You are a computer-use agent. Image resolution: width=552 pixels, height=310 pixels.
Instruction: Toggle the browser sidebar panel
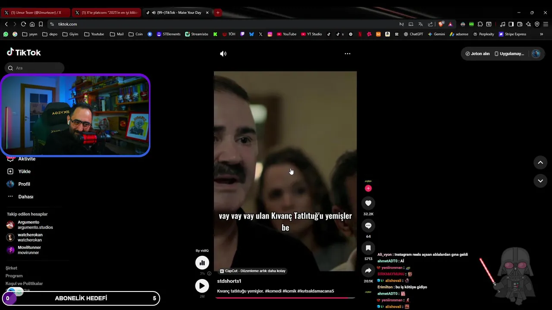click(511, 24)
